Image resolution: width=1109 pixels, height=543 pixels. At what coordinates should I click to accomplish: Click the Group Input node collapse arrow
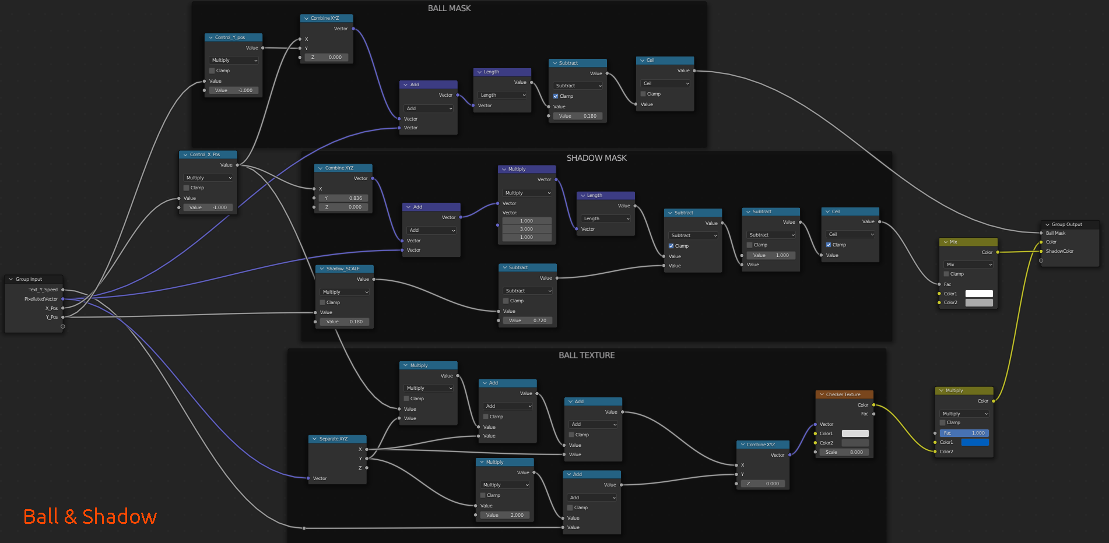click(10, 279)
